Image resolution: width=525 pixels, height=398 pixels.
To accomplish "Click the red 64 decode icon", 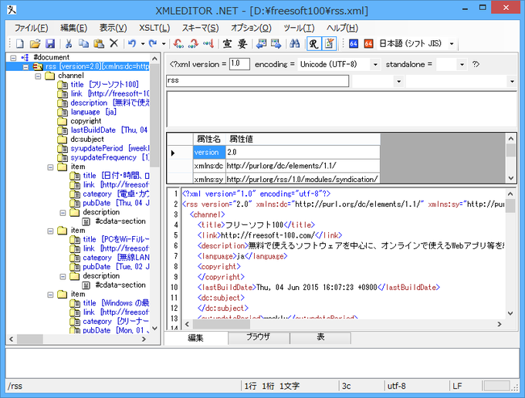I will 368,43.
